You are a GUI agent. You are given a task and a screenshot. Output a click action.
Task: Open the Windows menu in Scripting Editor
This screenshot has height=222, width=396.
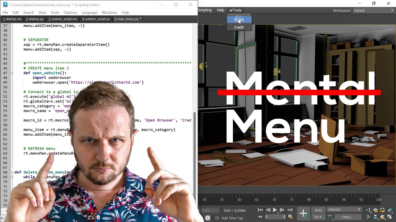coord(109,12)
